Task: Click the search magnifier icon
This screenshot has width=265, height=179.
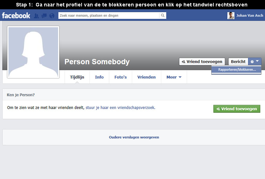Action: coord(162,15)
